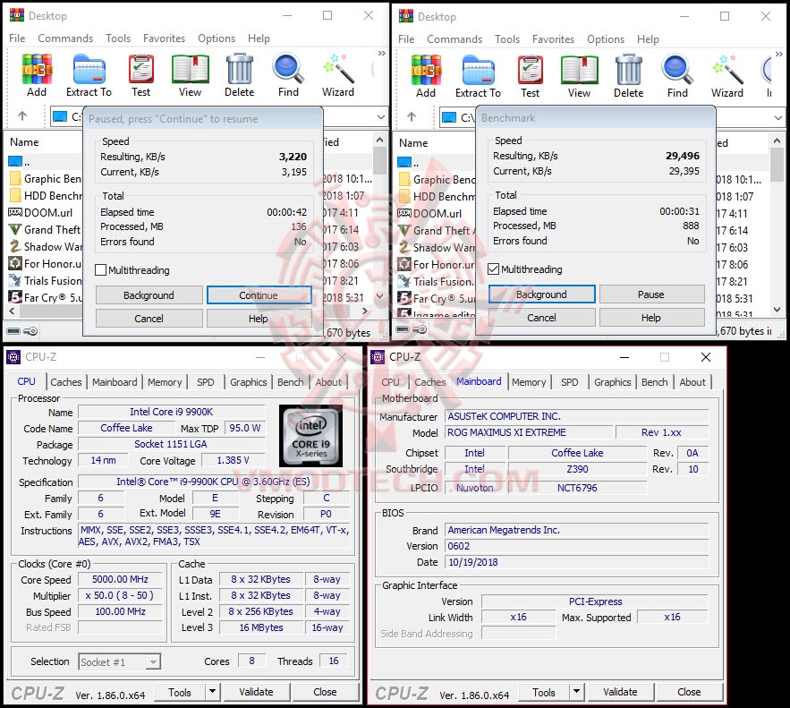Click Tools button in left CPU-Z window

click(x=180, y=693)
